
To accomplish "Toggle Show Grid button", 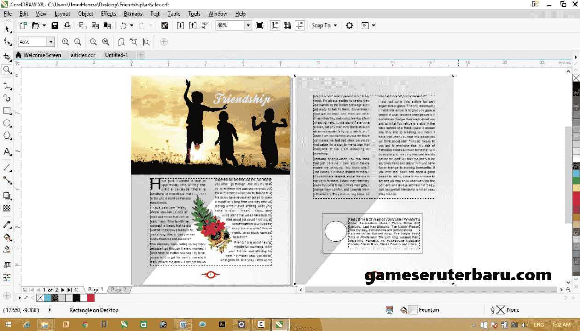I will point(288,25).
